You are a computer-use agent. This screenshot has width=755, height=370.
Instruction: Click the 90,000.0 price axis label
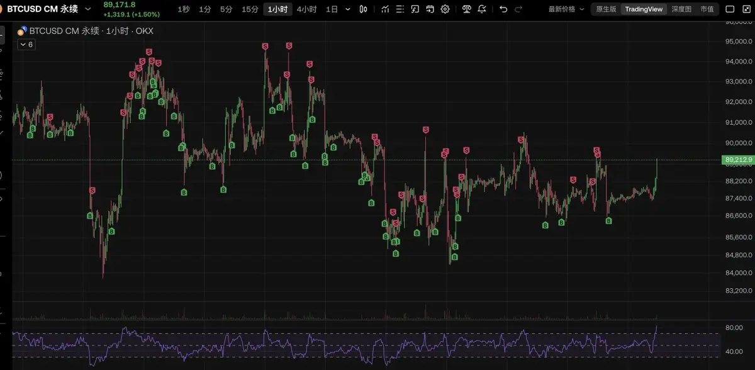pyautogui.click(x=739, y=142)
